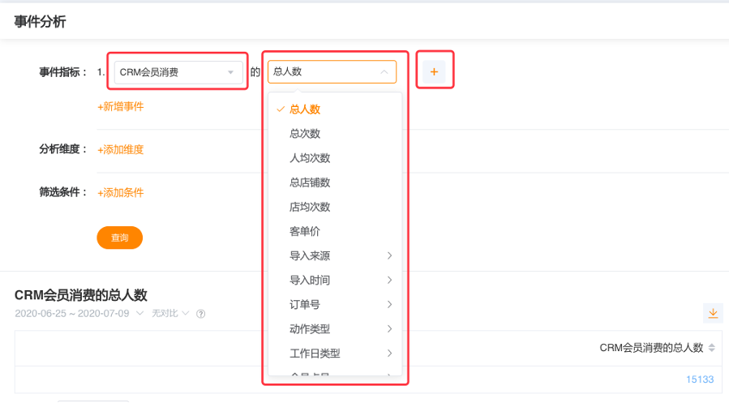This screenshot has height=403, width=729.
Task: Click the orange 查询 button
Action: (119, 238)
